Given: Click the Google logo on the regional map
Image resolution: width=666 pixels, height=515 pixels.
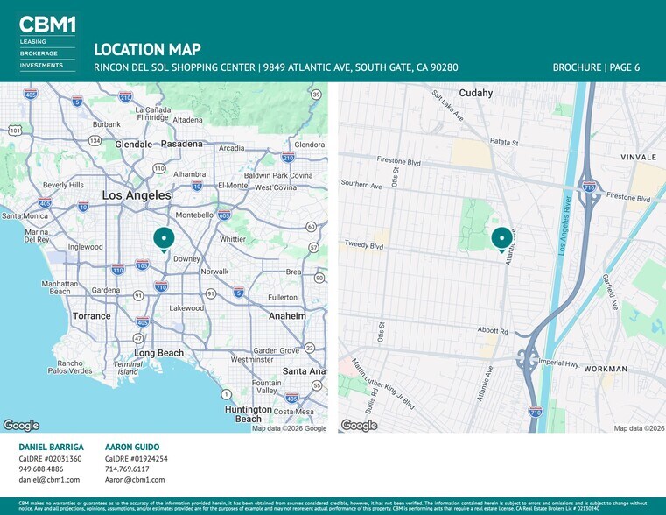Looking at the screenshot, I should [21, 425].
